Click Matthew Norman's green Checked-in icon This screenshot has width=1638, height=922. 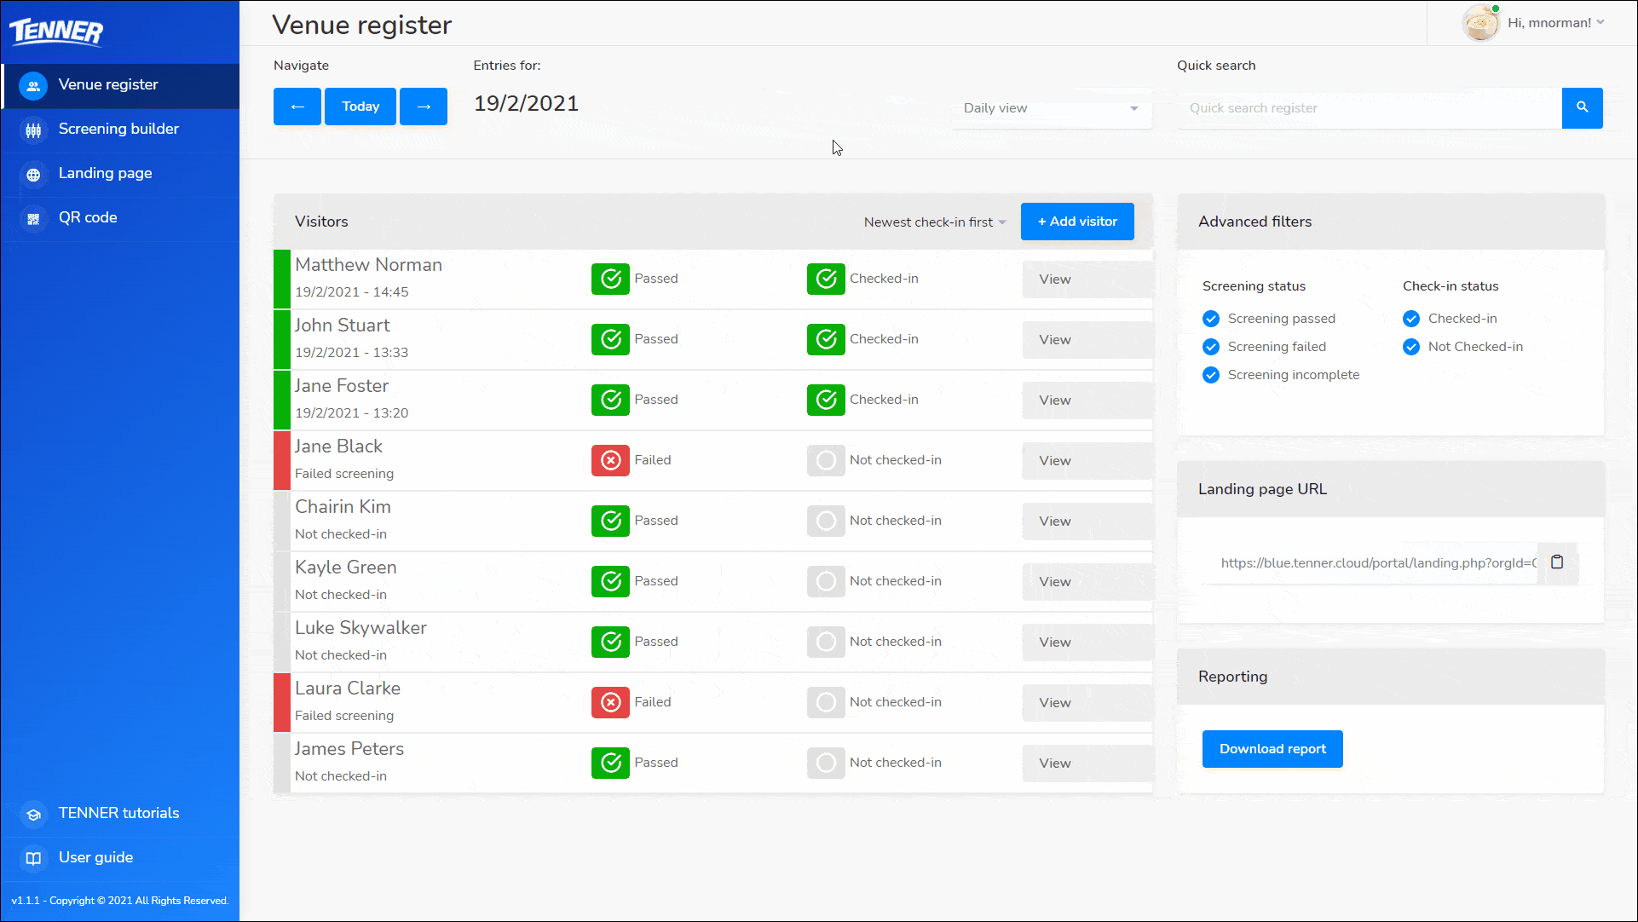pyautogui.click(x=825, y=279)
